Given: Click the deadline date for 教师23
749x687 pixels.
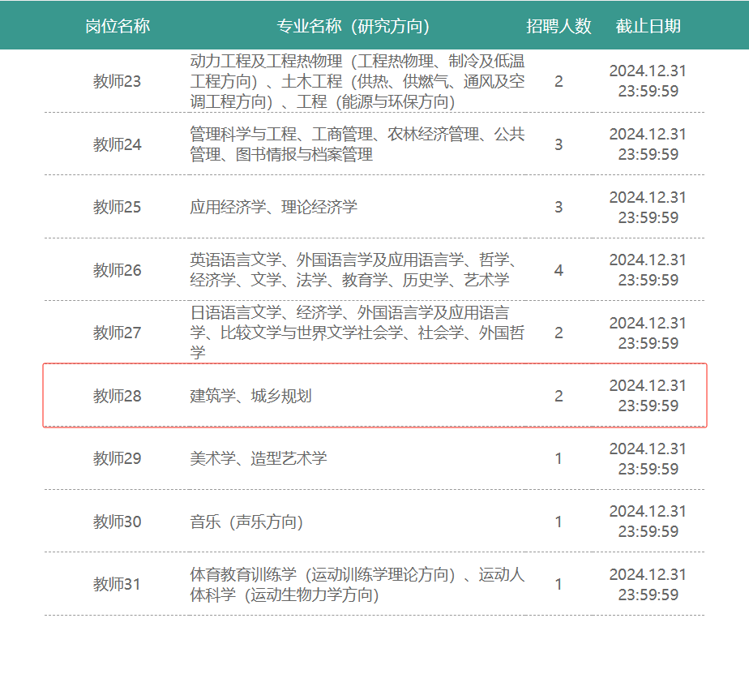Looking at the screenshot, I should tap(648, 81).
